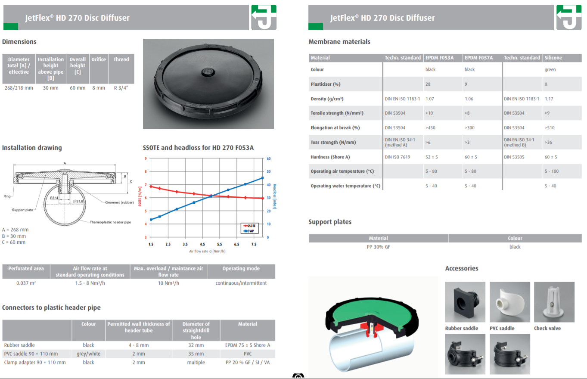
Task: Click the PVC saddle accessory image
Action: 510,302
